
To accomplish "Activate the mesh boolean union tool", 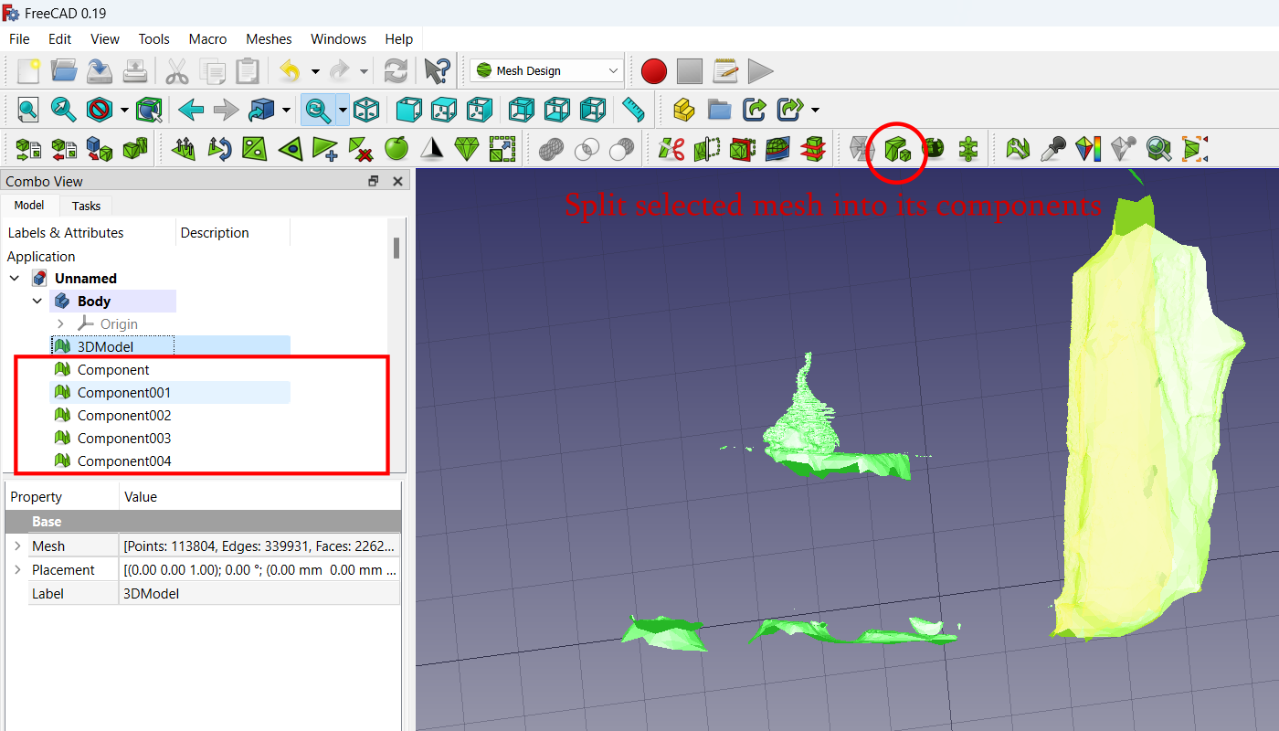I will pyautogui.click(x=551, y=148).
